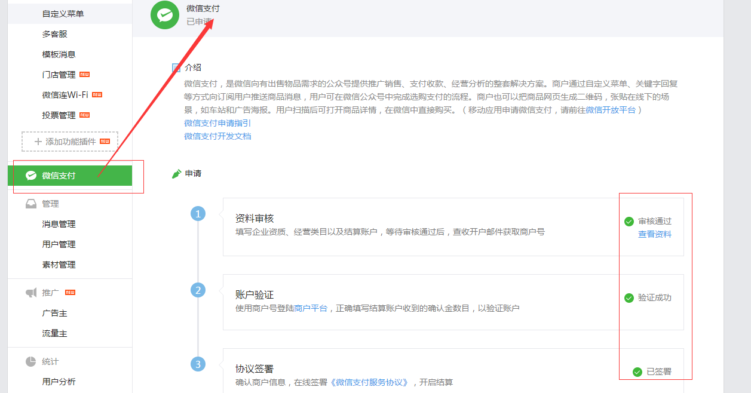Click the green WeChat Pay logo icon

coord(165,15)
